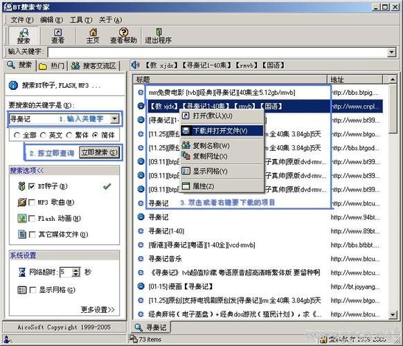The width and height of the screenshot is (403, 346).
Task: Collapse the 搜索选项<< section
Action: (27, 170)
